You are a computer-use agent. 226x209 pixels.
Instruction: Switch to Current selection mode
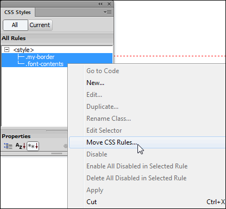tap(40, 25)
